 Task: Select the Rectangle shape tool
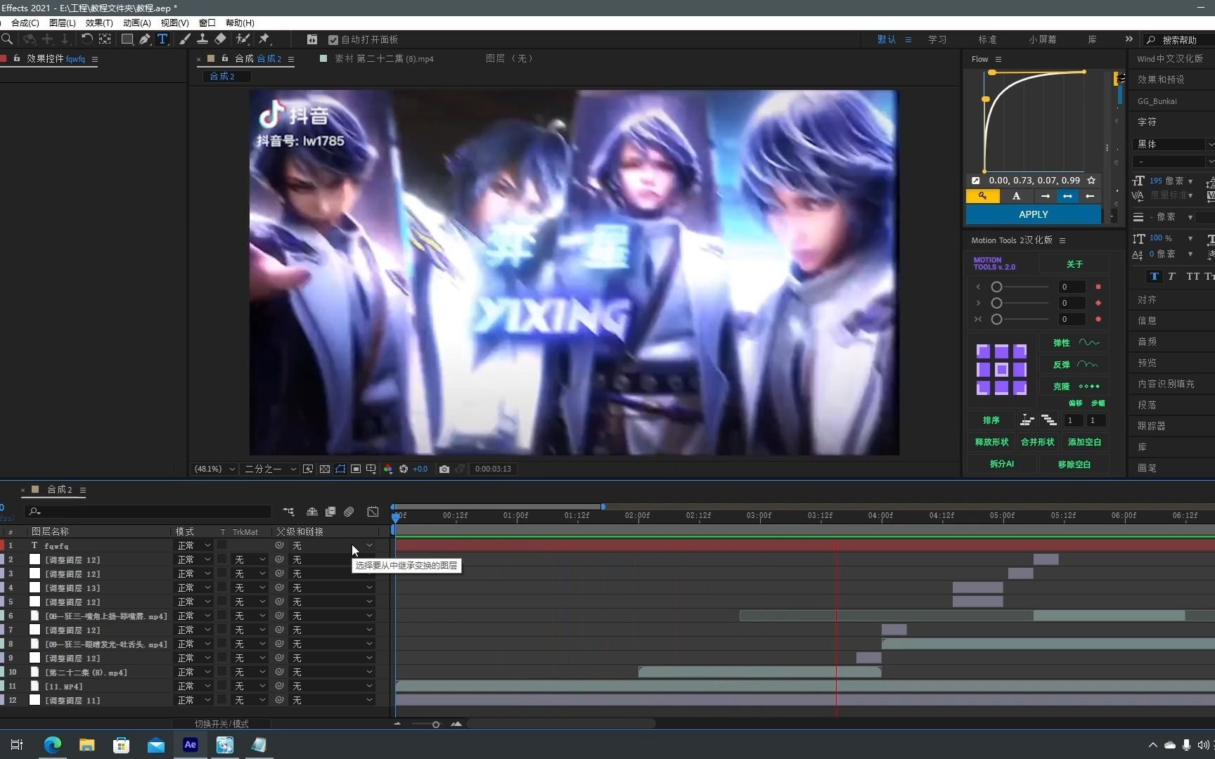point(127,39)
